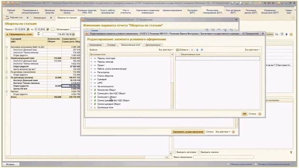Expand the Проект field node
The width and height of the screenshot is (299, 168).
[x=91, y=65]
